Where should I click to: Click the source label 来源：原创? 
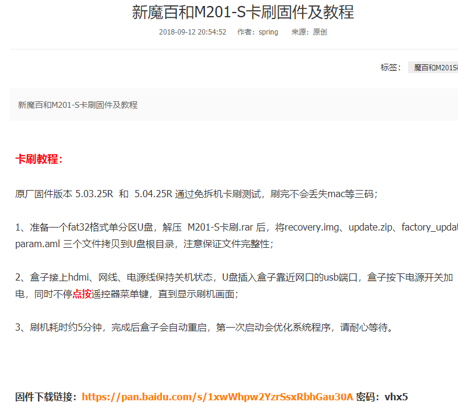point(309,32)
